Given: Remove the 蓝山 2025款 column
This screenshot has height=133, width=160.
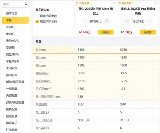Looking at the screenshot, I should click(114, 3).
